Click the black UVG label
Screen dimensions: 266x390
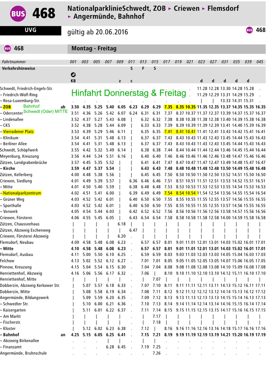[x=30, y=30]
